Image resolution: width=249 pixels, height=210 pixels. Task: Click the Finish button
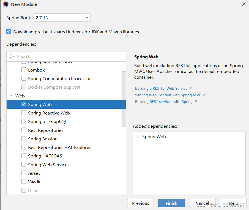(171, 203)
